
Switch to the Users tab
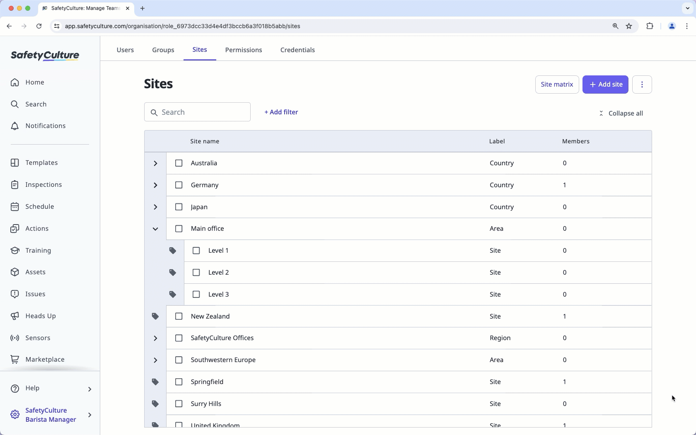(x=125, y=50)
